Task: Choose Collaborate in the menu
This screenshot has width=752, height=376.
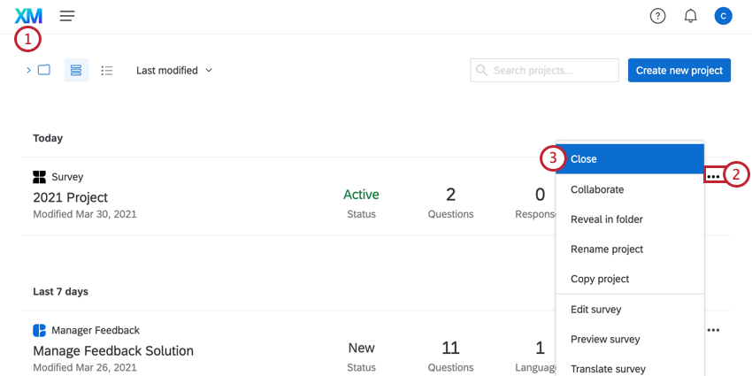Action: tap(597, 189)
